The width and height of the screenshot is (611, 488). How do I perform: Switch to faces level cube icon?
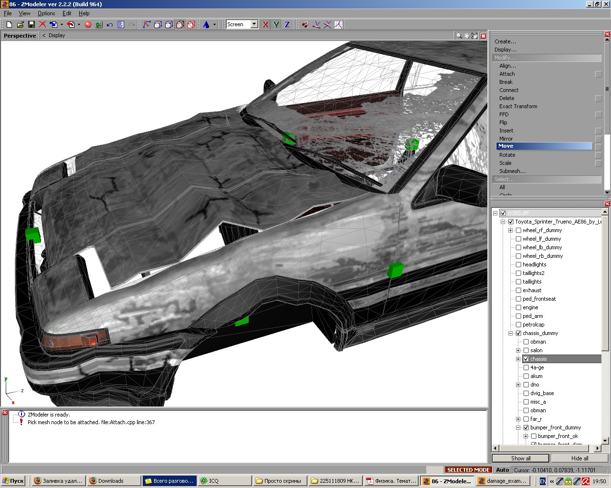click(169, 24)
